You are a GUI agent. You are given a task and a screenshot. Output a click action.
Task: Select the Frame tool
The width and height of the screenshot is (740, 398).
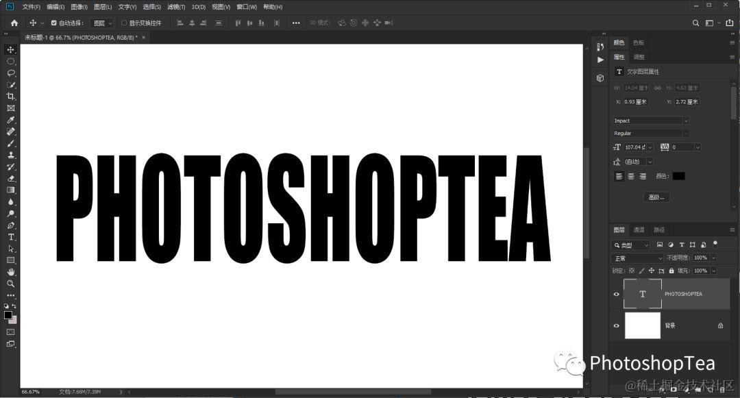tap(10, 108)
